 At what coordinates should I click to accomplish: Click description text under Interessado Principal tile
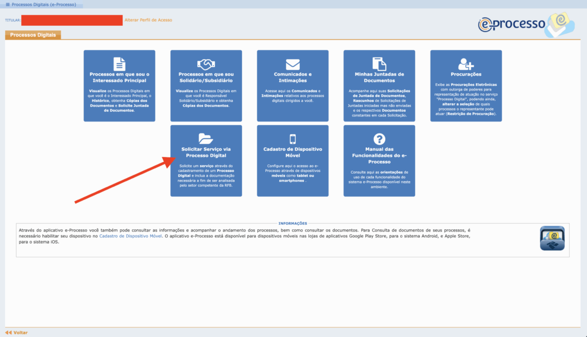tap(119, 101)
